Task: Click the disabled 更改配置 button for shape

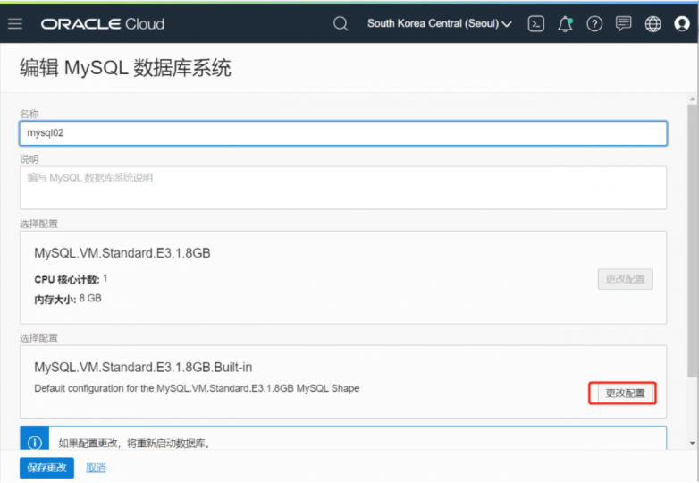Action: click(x=625, y=279)
